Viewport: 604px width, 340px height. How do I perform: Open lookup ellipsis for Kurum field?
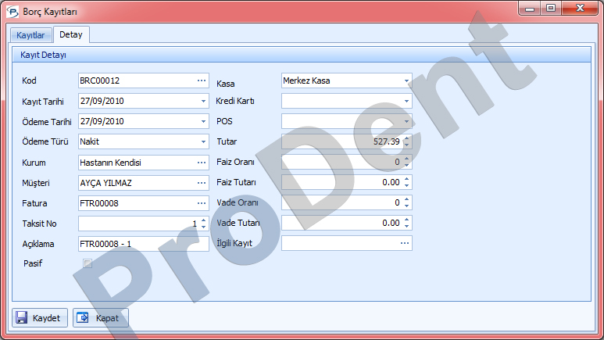[x=202, y=163]
